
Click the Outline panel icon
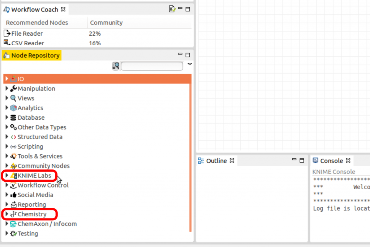point(201,161)
